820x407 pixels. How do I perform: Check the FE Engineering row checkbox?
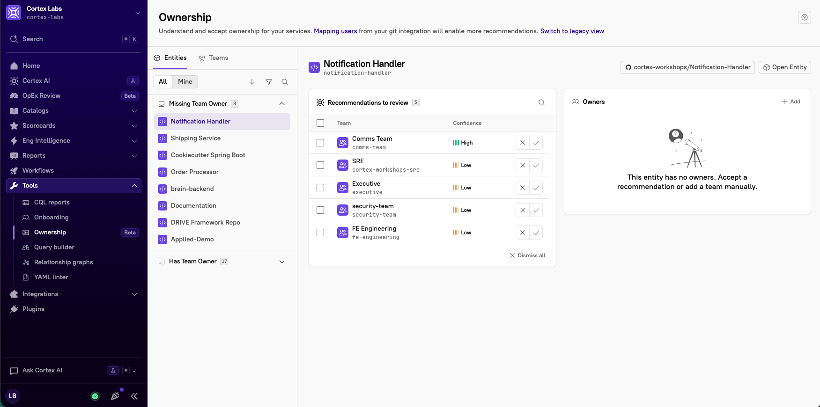(x=320, y=233)
